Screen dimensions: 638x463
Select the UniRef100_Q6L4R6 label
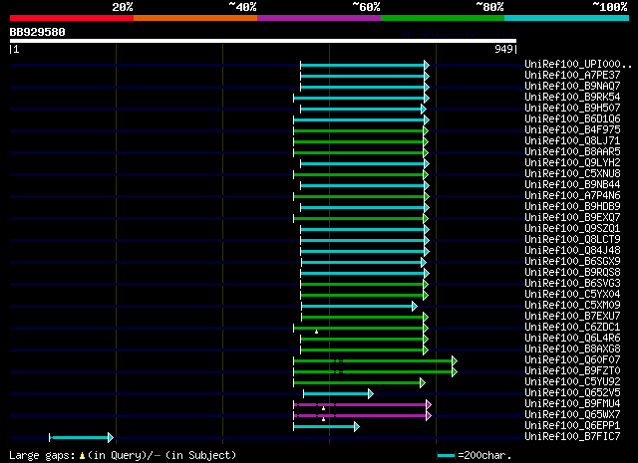572,339
